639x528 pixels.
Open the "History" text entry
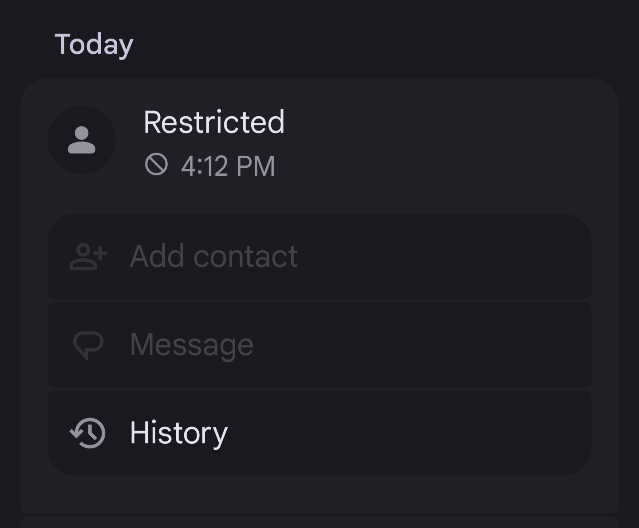pyautogui.click(x=178, y=433)
